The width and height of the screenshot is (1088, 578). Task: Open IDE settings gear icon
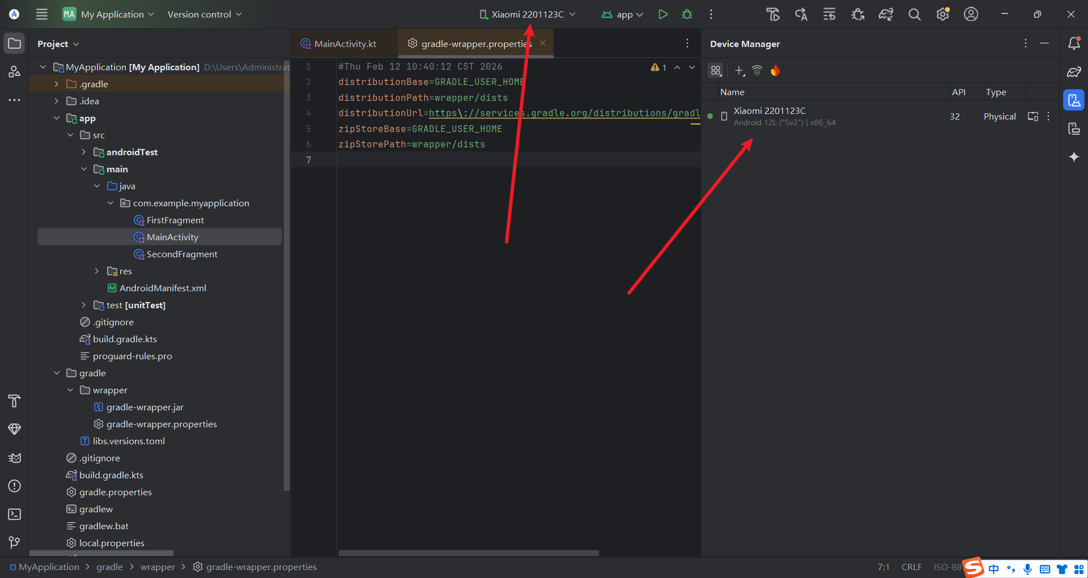[x=943, y=14]
